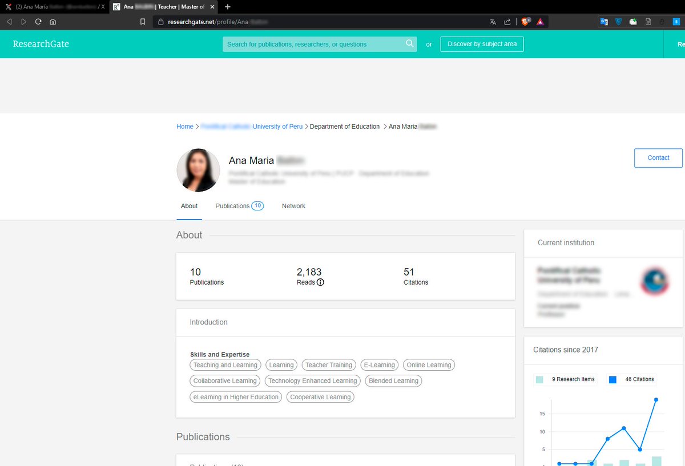Viewport: 685px width, 466px height.
Task: Switch to the X (Twitter) browser tab
Action: [54, 6]
